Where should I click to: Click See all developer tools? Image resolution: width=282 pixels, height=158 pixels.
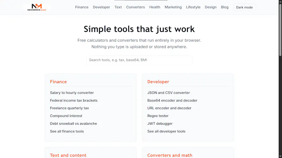point(166,131)
